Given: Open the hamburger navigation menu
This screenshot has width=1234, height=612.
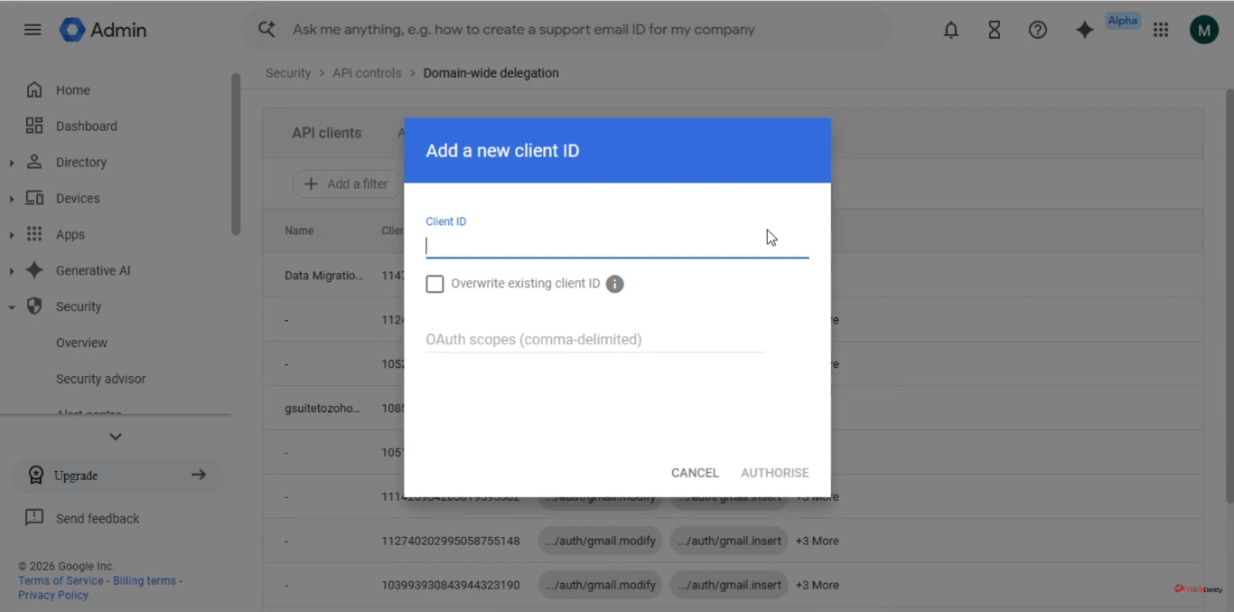Looking at the screenshot, I should [32, 29].
